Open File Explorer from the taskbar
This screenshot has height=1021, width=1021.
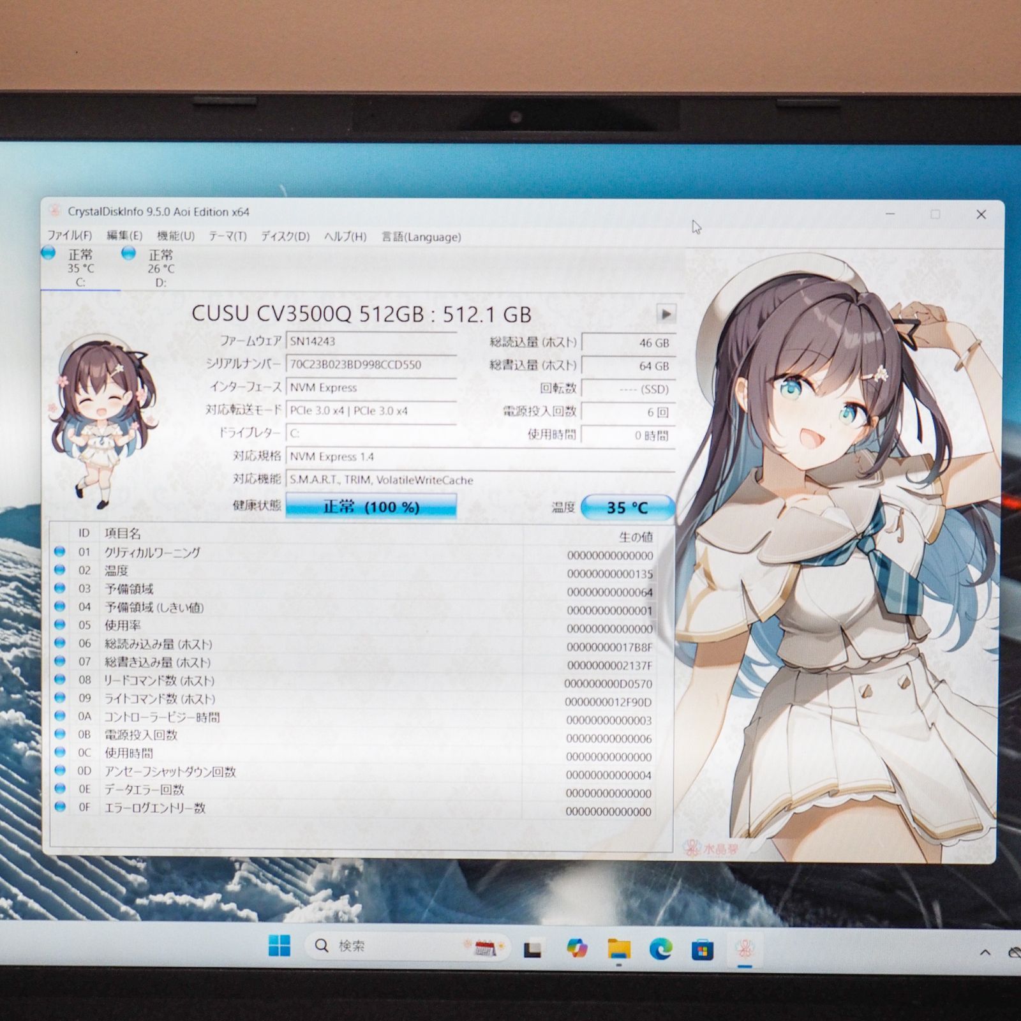619,950
